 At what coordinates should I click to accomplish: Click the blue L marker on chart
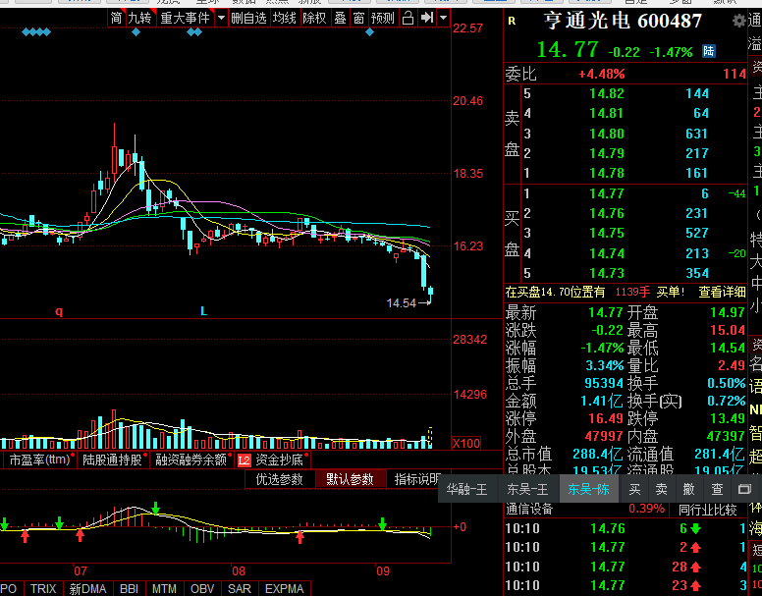(203, 311)
